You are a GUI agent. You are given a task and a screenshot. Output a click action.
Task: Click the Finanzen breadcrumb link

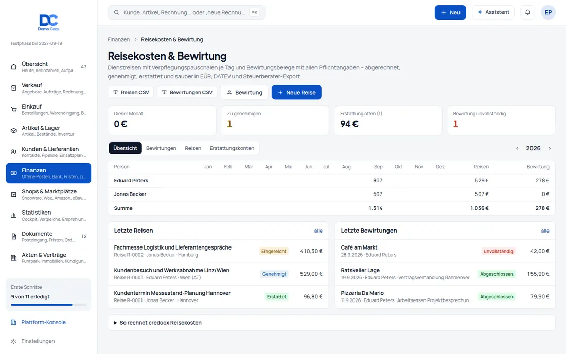tap(118, 39)
